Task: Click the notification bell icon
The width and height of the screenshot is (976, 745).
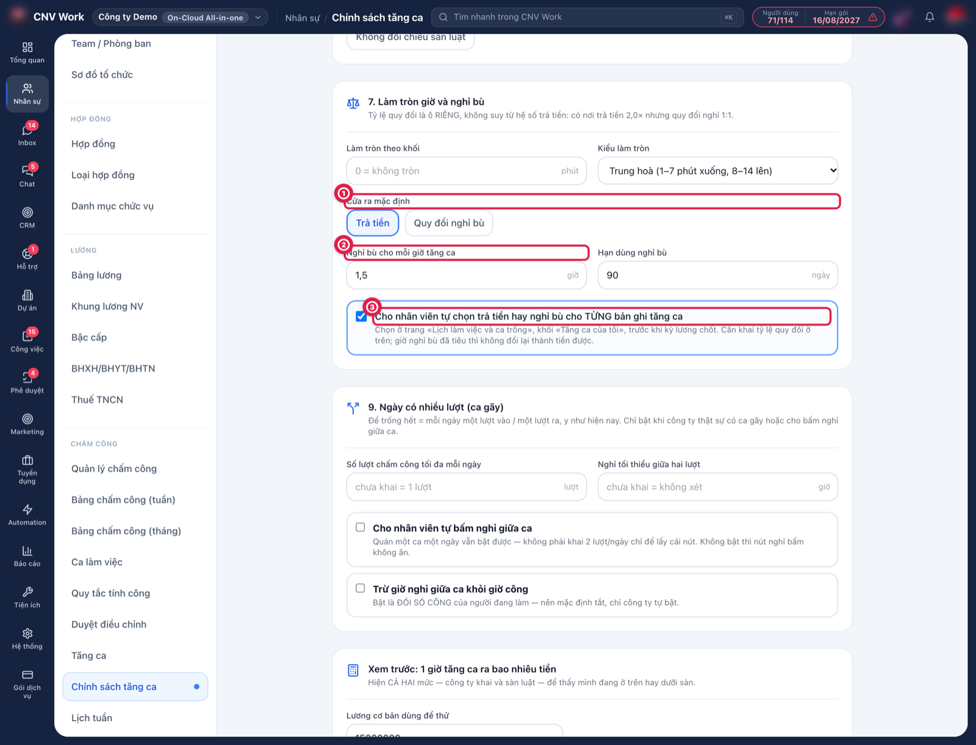Action: click(930, 17)
